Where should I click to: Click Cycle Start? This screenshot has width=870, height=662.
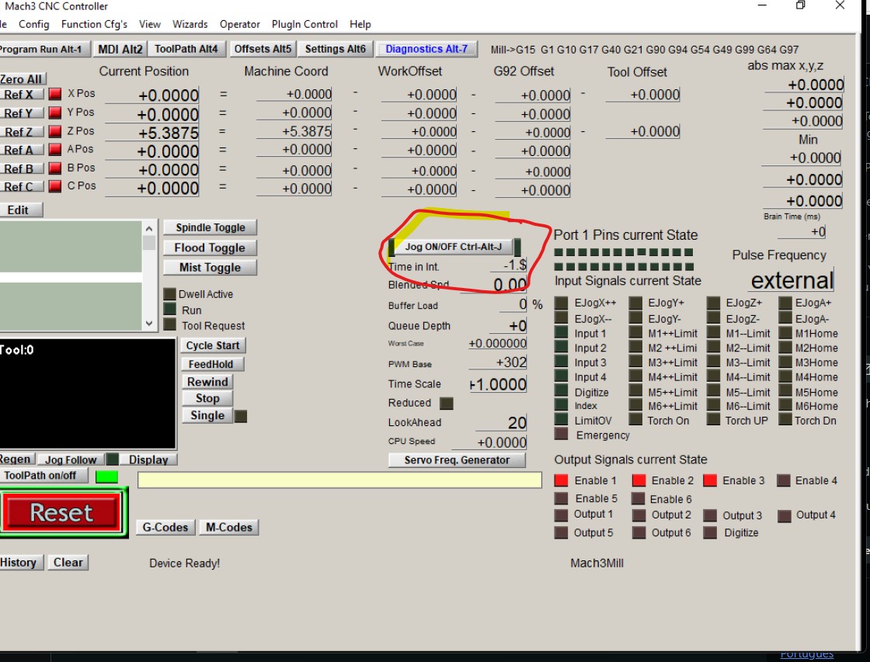tap(213, 345)
